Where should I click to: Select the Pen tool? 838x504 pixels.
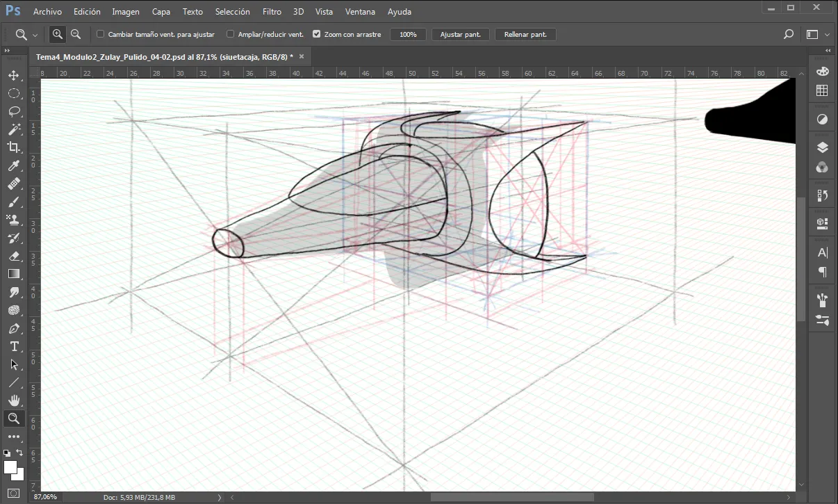pos(13,328)
